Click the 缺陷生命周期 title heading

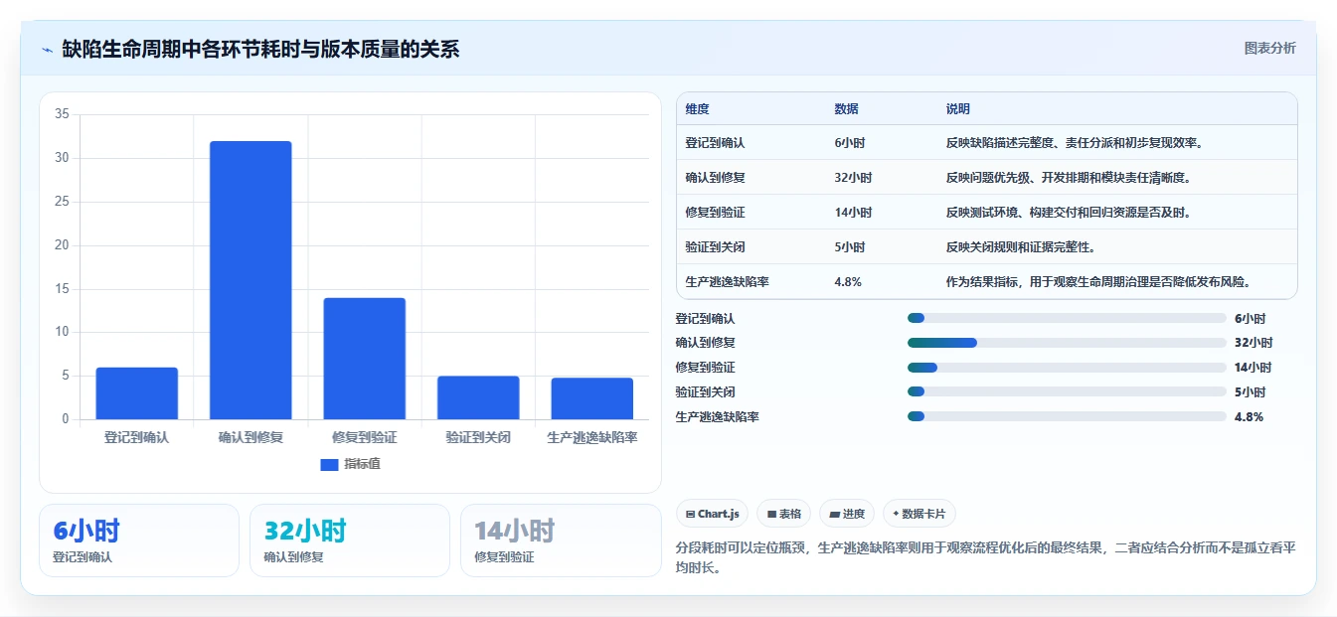(261, 50)
